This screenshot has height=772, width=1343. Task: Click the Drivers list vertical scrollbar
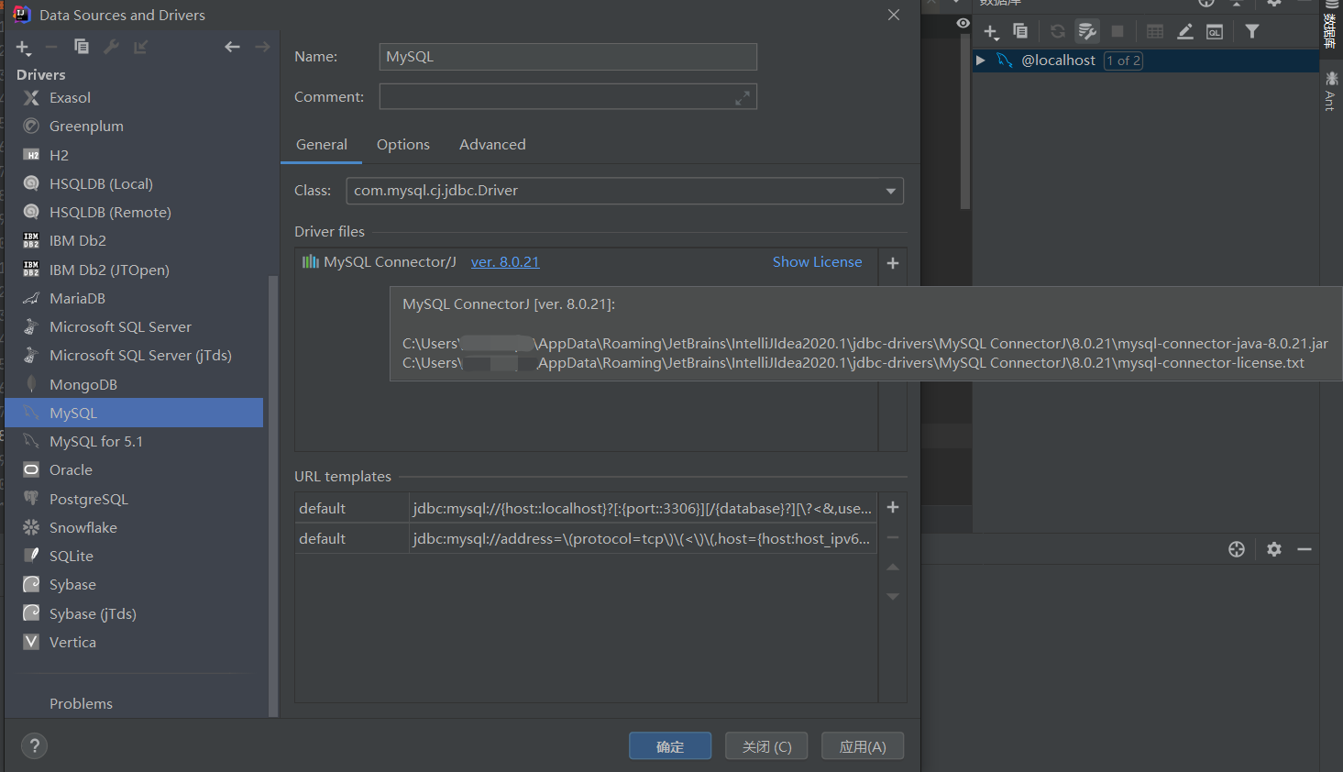pyautogui.click(x=272, y=495)
